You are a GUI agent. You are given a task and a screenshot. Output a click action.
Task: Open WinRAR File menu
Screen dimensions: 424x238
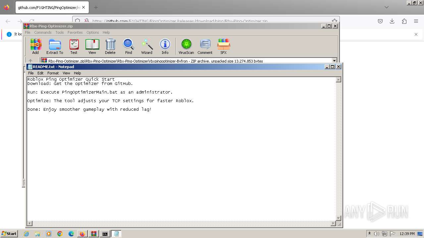[27, 32]
